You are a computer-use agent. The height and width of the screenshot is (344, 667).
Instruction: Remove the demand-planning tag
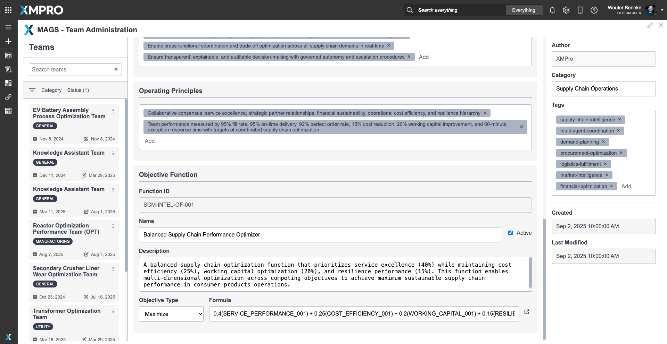tap(603, 142)
